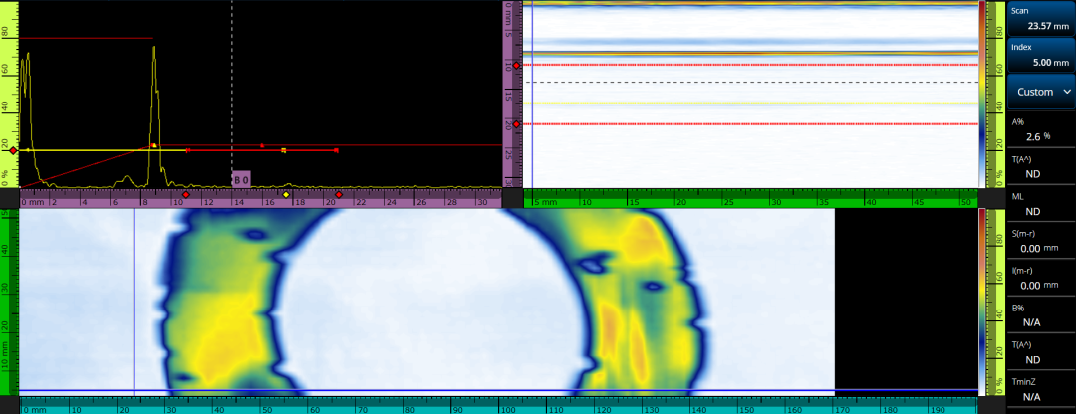1076x414 pixels.
Task: Select the red diamond gate-end marker near 20 mm on A-scan ruler
Action: 339,195
